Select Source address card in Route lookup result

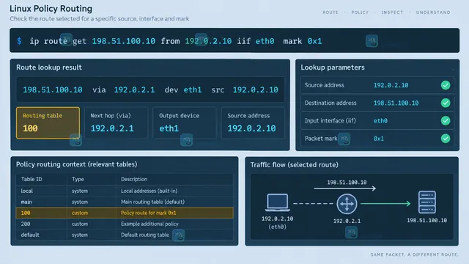(253, 122)
